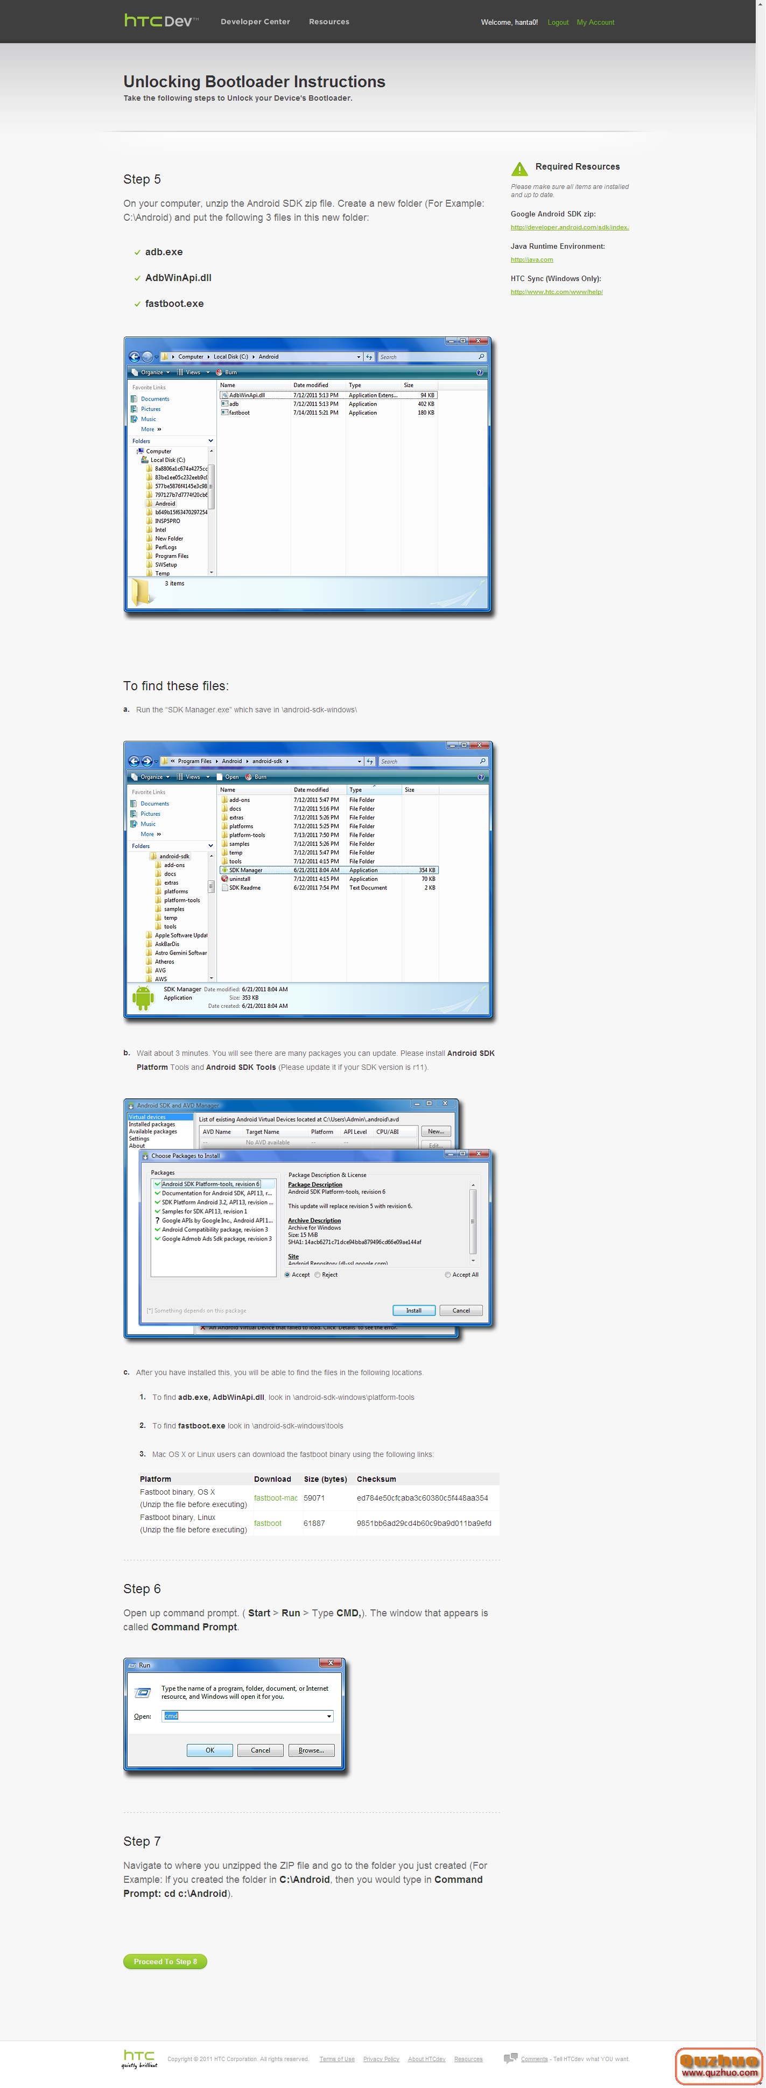Viewport: 766px width, 2088px height.
Task: Open the Organize dropdown in the C:\Android Explorer window
Action: click(x=151, y=372)
